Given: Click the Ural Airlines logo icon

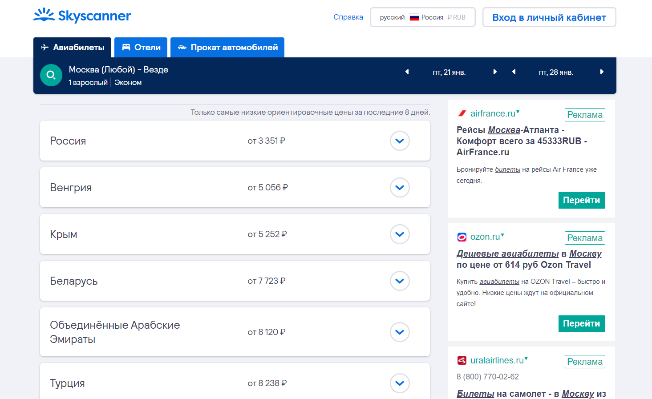Looking at the screenshot, I should coord(462,360).
